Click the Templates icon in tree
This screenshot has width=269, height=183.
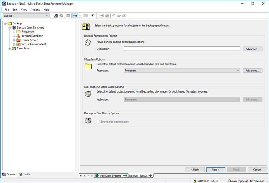(14, 49)
